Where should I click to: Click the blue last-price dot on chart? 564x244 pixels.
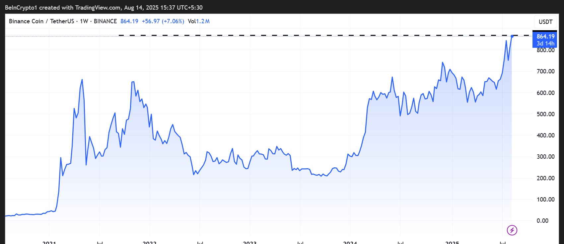click(512, 36)
